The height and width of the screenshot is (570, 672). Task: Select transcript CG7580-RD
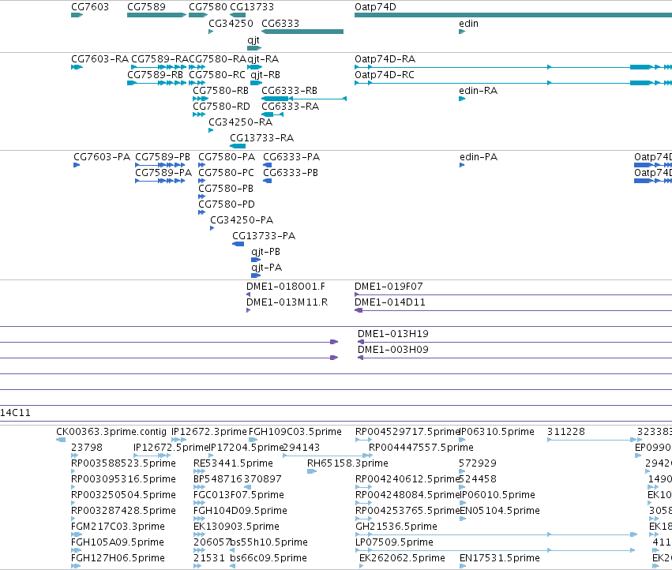(199, 114)
